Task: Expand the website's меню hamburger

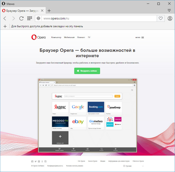Action: click(x=139, y=37)
